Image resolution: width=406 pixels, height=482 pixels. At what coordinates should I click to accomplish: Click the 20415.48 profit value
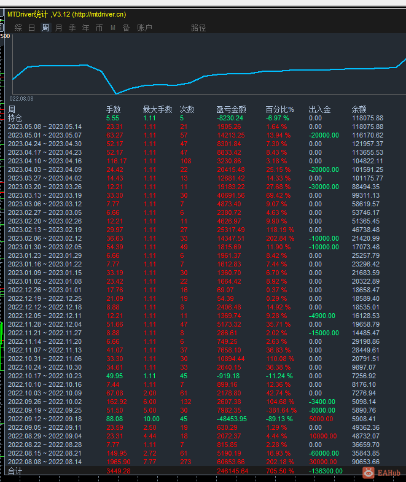tap(231, 169)
